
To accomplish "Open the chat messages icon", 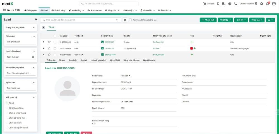I will click(x=230, y=4).
